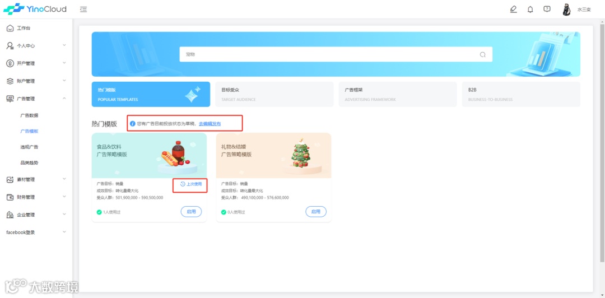
Task: Switch to 广告框架 Advertising Framework tab
Action: [x=398, y=94]
